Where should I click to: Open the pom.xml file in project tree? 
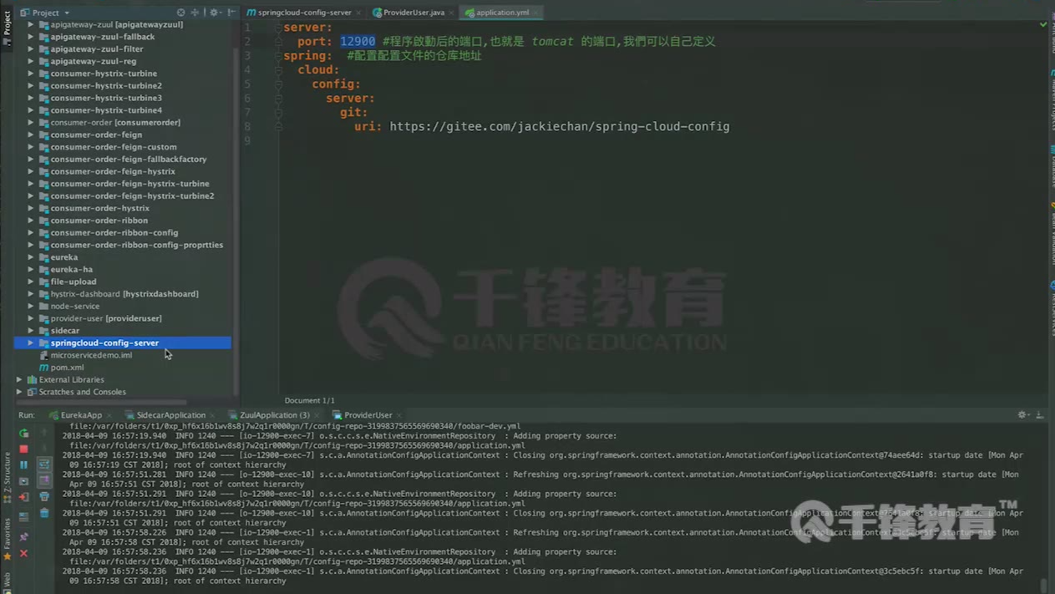point(67,367)
